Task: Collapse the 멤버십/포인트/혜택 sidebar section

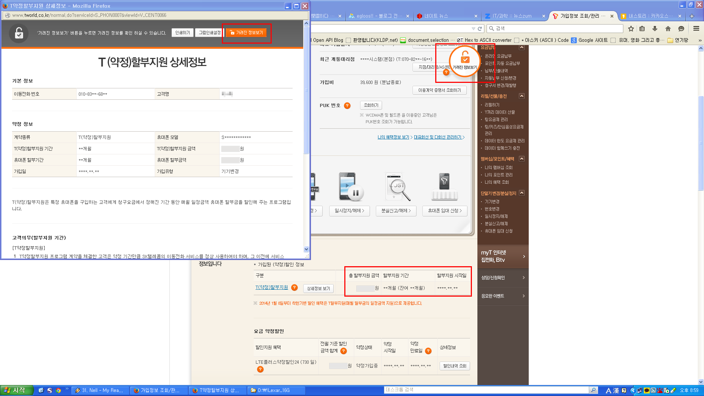Action: coord(522,159)
